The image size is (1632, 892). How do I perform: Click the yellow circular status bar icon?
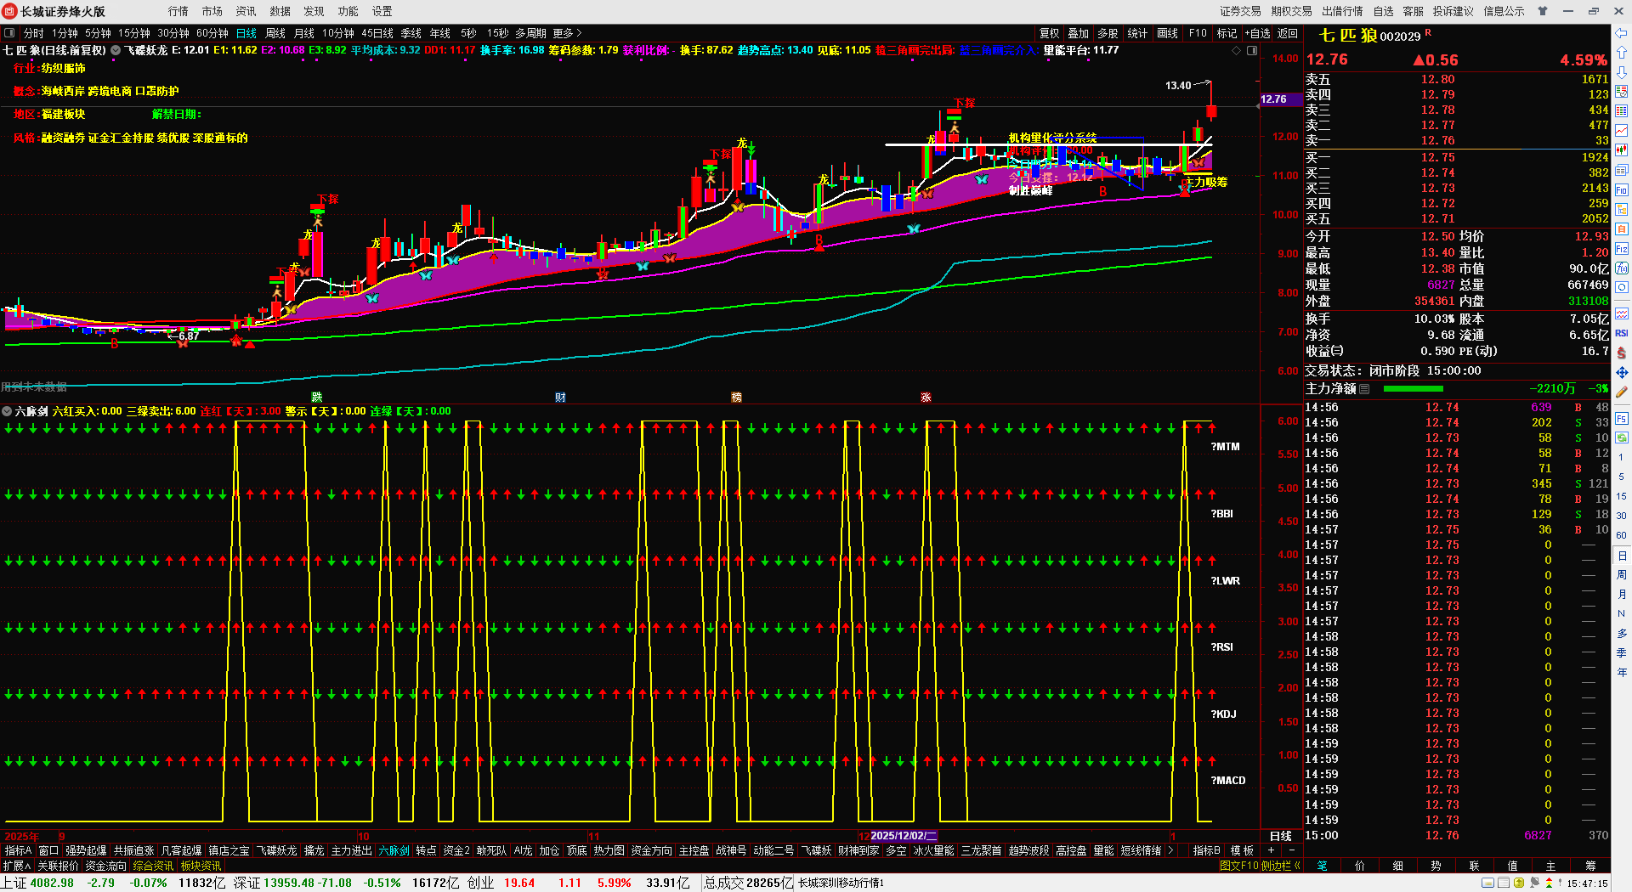click(x=1519, y=883)
